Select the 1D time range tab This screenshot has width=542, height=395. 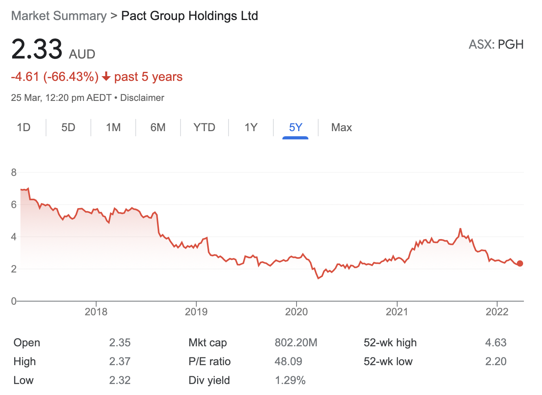[24, 128]
